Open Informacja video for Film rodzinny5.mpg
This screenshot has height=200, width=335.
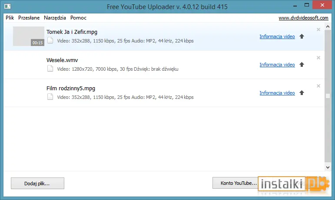coord(277,93)
